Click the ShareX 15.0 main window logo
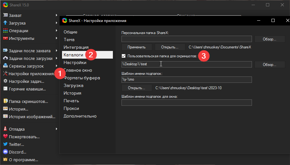290x165 pixels. [x=5, y=5]
